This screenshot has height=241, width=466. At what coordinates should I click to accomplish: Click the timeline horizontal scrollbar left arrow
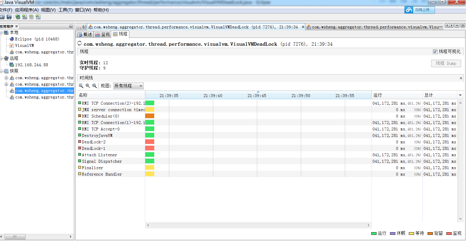[148, 225]
